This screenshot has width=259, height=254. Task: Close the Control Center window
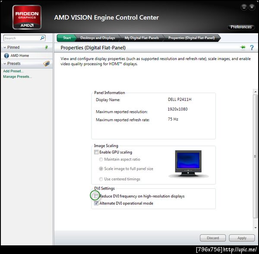[252, 7]
